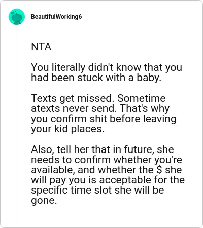Open the green Reddit avatar icon
The width and height of the screenshot is (203, 228).
(17, 17)
